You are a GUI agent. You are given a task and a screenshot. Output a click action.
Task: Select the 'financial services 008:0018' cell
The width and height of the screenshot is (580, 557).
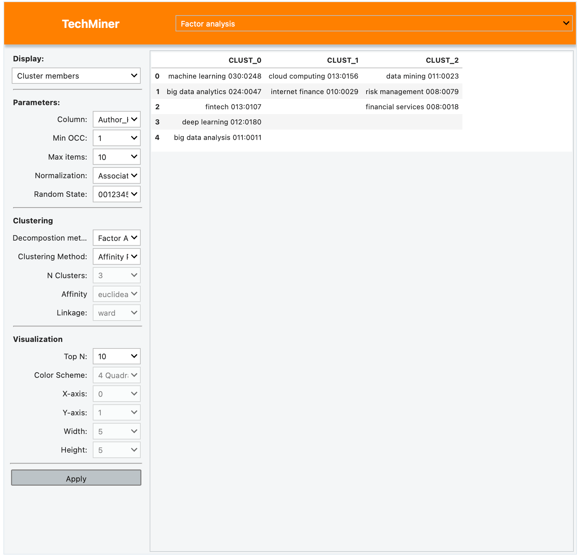[412, 107]
